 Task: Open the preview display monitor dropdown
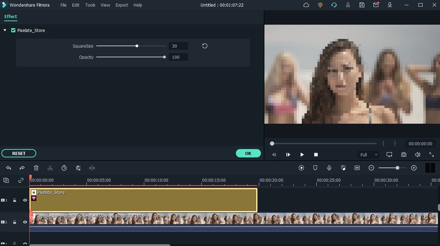pyautogui.click(x=389, y=155)
